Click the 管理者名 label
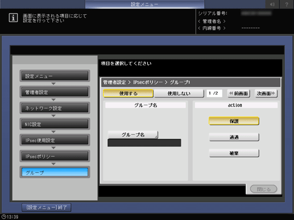 coord(212,21)
